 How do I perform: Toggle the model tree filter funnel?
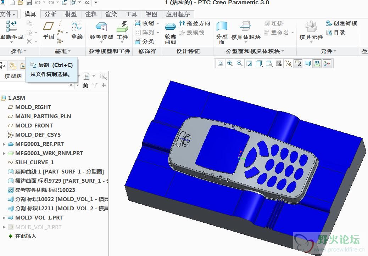click(95, 85)
